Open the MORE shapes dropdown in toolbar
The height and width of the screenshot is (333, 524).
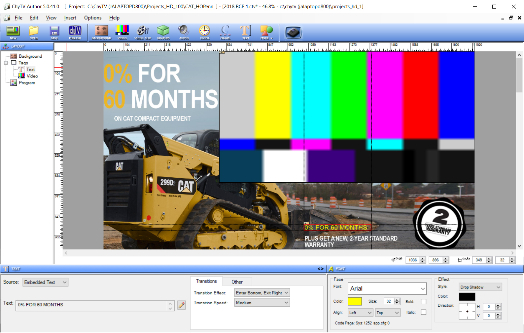266,32
